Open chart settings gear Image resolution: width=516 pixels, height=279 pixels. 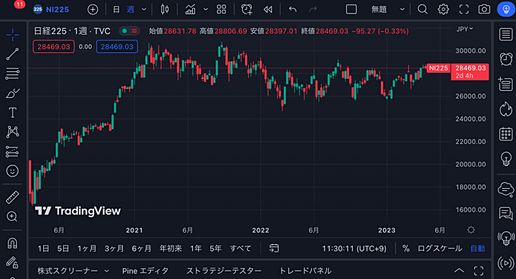pyautogui.click(x=443, y=10)
